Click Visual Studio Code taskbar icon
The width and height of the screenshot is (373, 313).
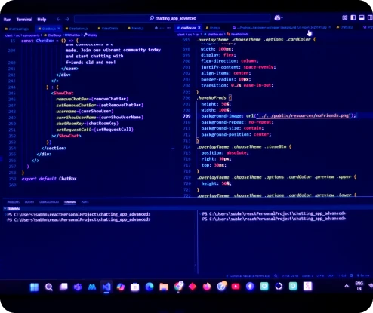[106, 287]
